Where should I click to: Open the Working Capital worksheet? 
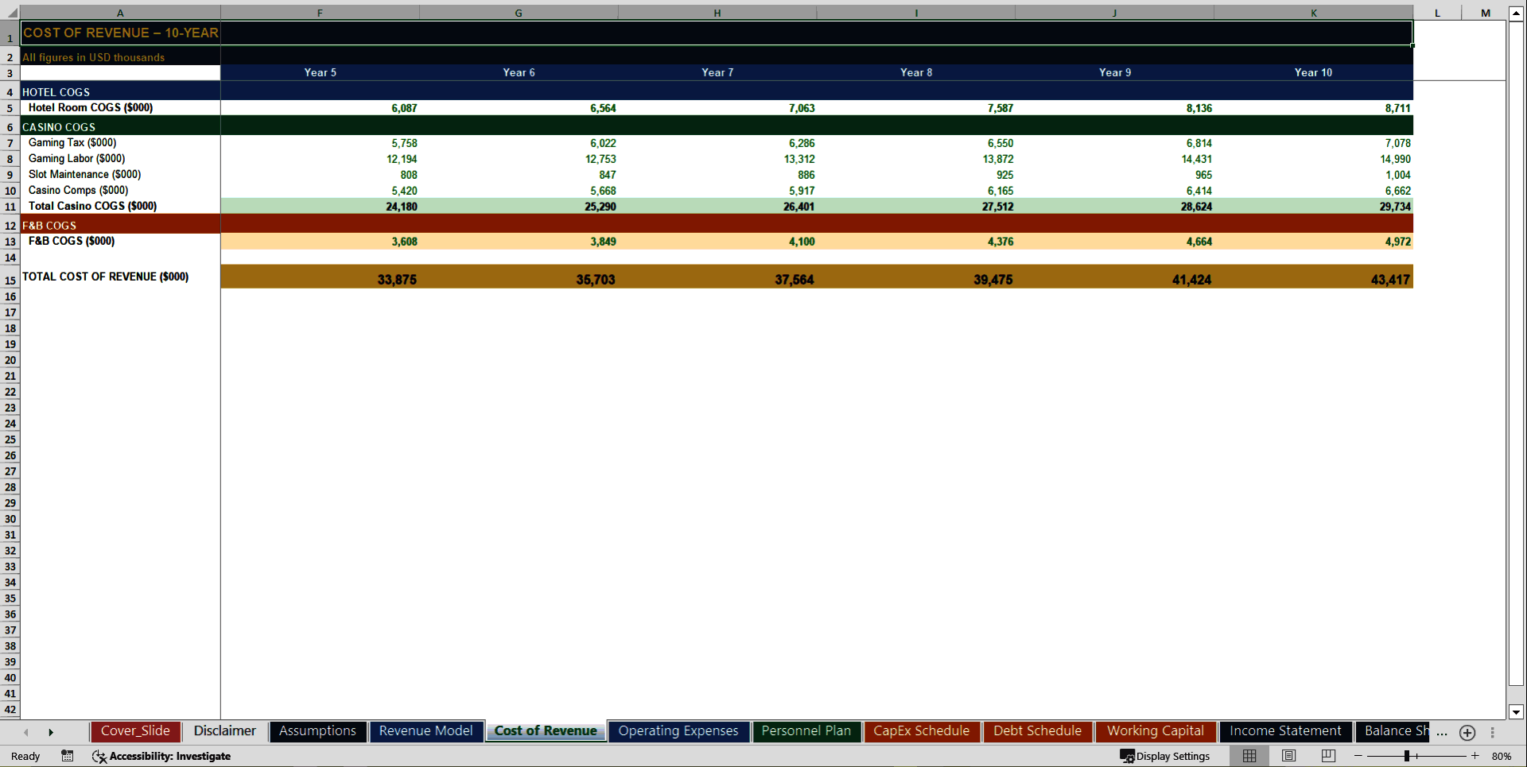point(1155,730)
